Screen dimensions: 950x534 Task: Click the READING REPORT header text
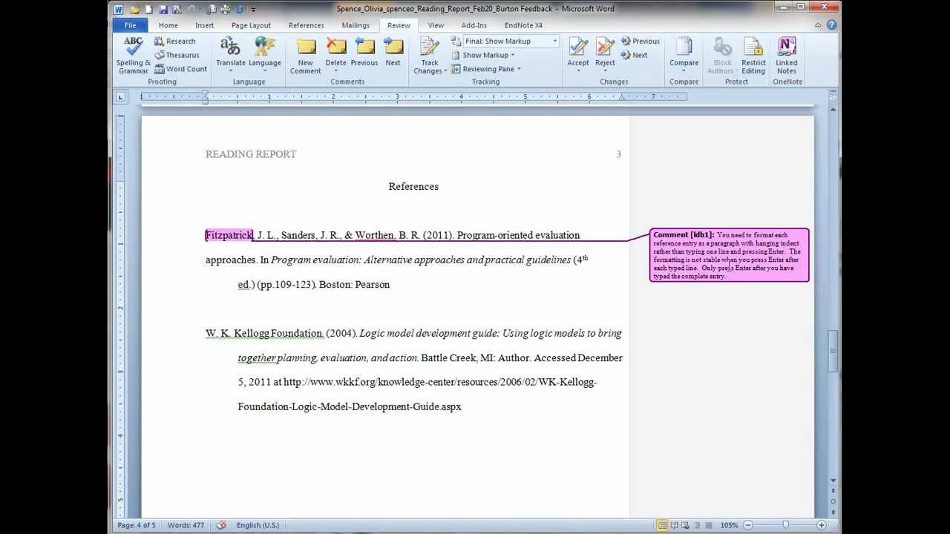click(251, 154)
